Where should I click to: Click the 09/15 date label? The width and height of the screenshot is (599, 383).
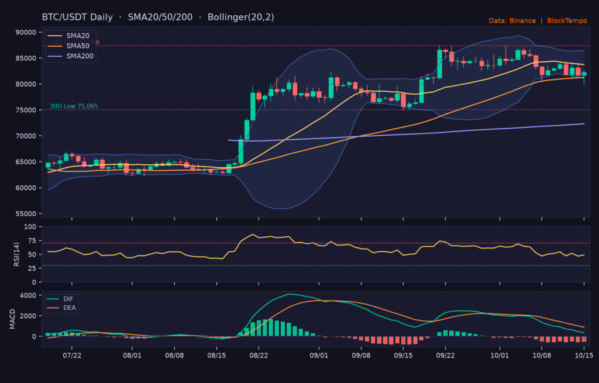click(x=404, y=356)
